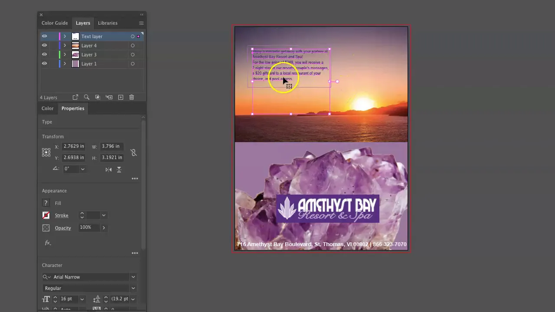The height and width of the screenshot is (312, 555).
Task: Click the Layer 3 crystal thumbnail
Action: coord(75,55)
